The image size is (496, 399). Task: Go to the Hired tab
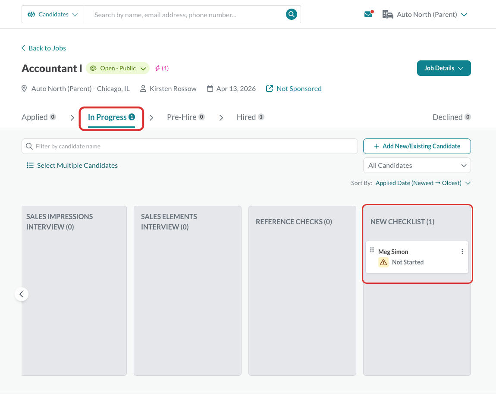point(250,117)
